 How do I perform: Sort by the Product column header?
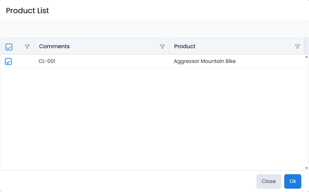coord(185,46)
